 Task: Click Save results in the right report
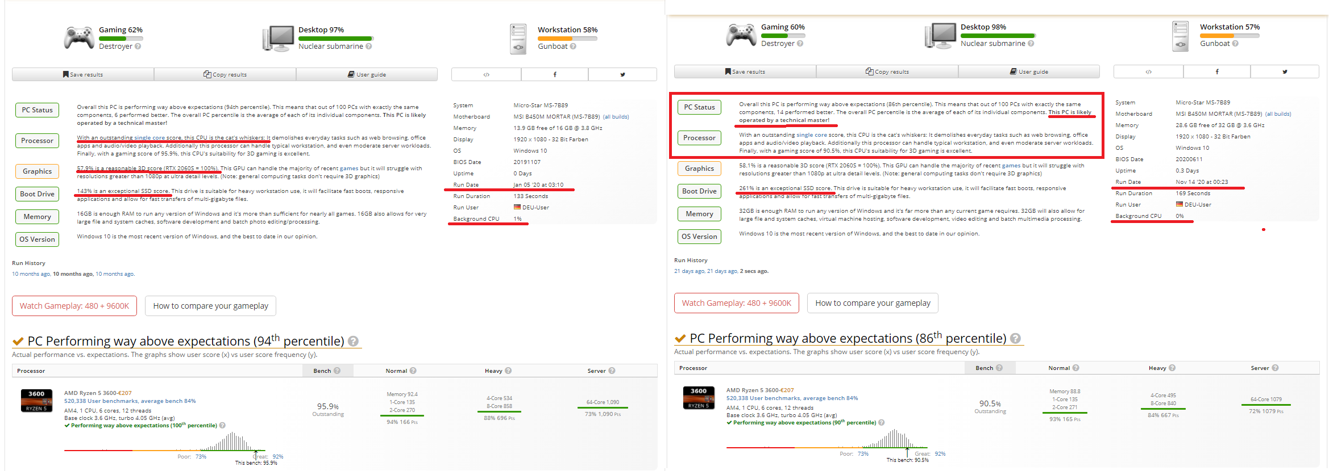pyautogui.click(x=745, y=72)
